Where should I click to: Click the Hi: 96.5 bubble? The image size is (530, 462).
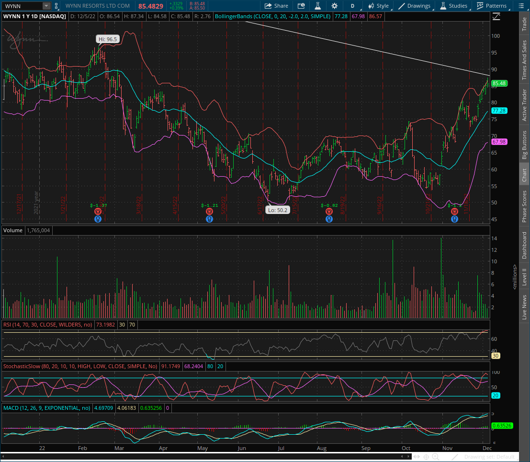[108, 39]
